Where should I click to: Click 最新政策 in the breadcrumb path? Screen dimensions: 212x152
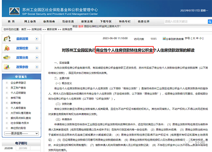tap(52, 29)
